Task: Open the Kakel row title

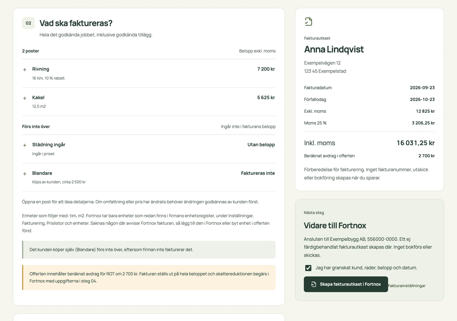Action: [38, 98]
